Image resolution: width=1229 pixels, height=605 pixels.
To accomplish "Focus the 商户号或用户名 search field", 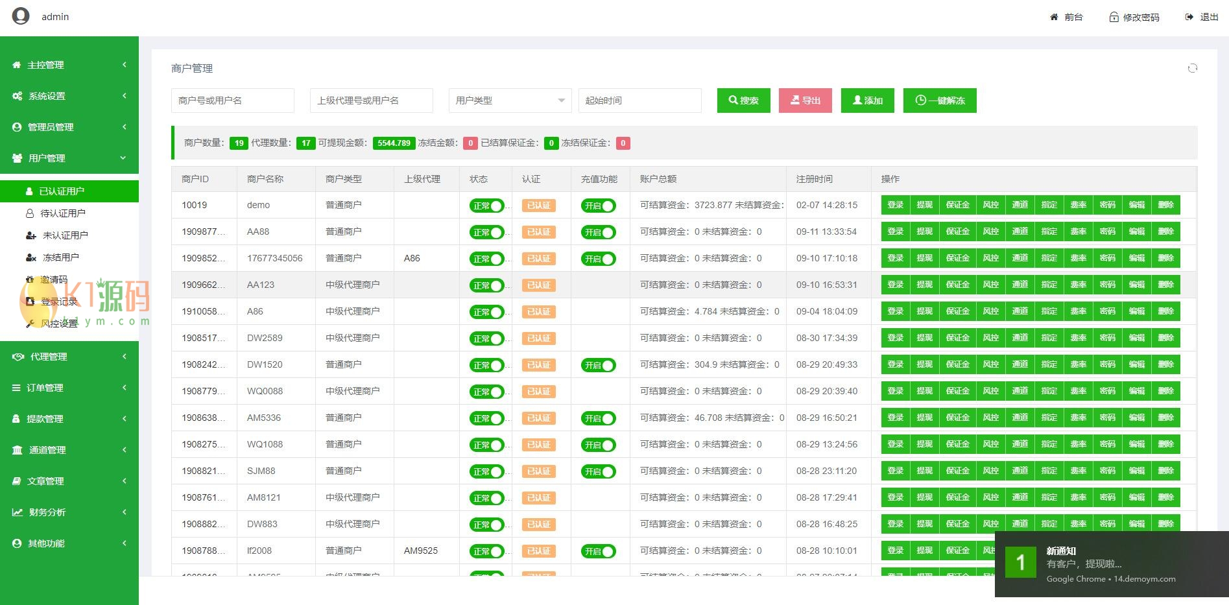I will click(232, 101).
